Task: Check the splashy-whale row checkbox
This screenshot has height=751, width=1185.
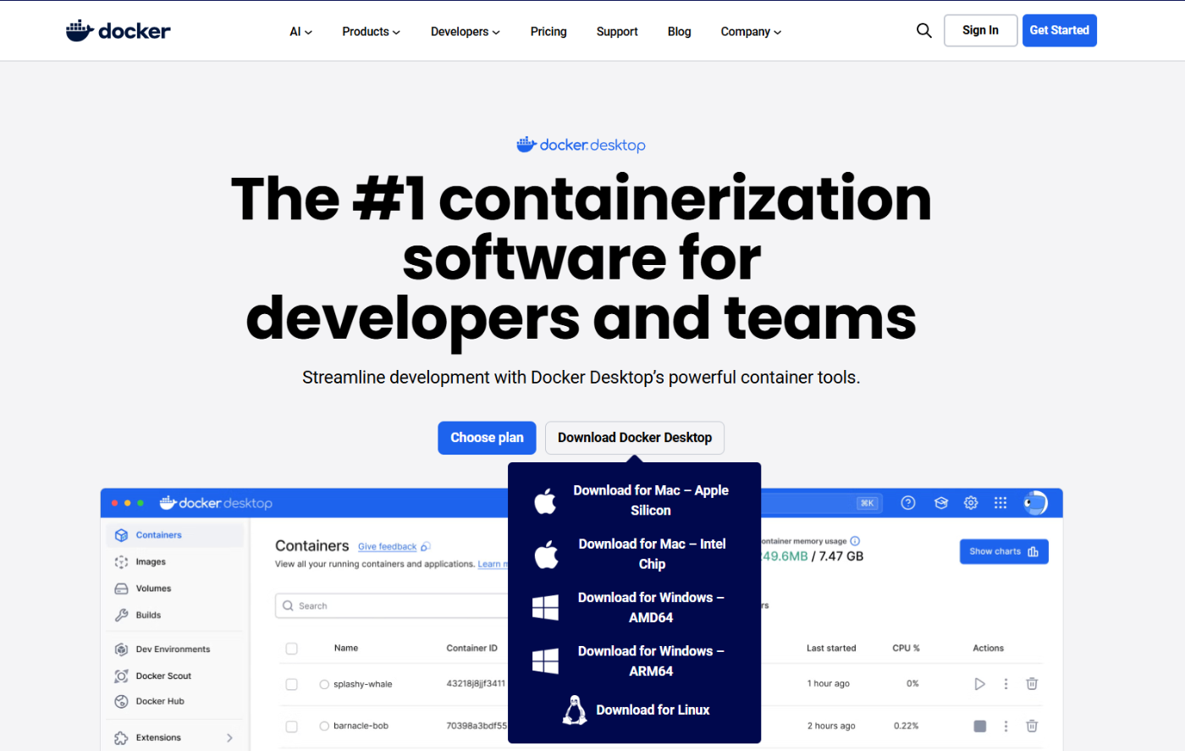Action: [291, 684]
